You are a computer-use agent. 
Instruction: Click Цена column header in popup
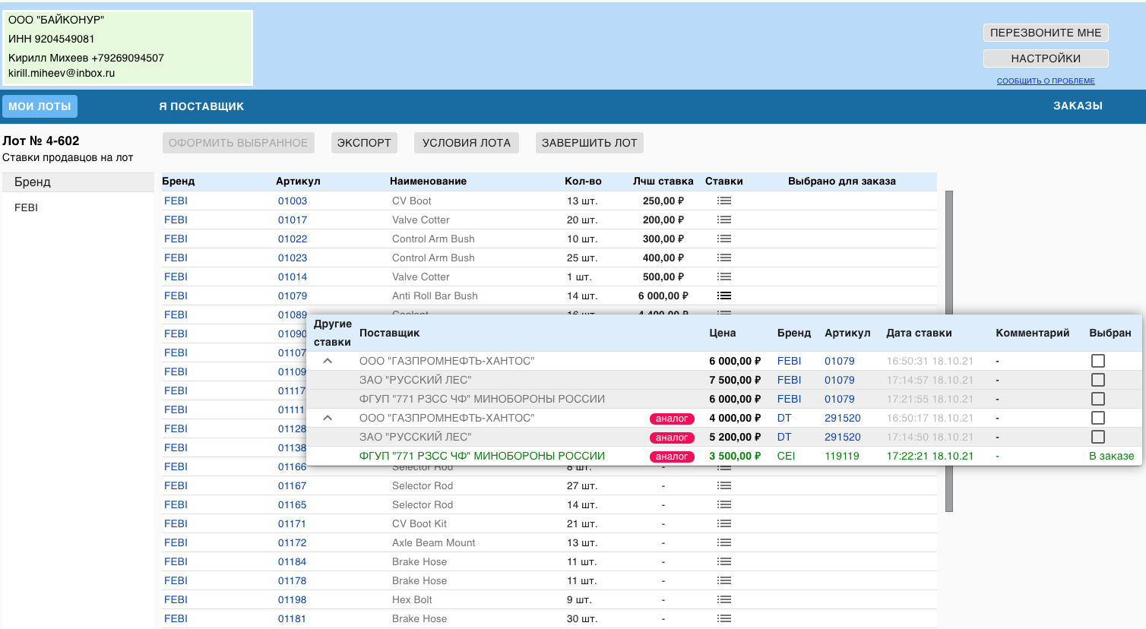[x=722, y=333]
